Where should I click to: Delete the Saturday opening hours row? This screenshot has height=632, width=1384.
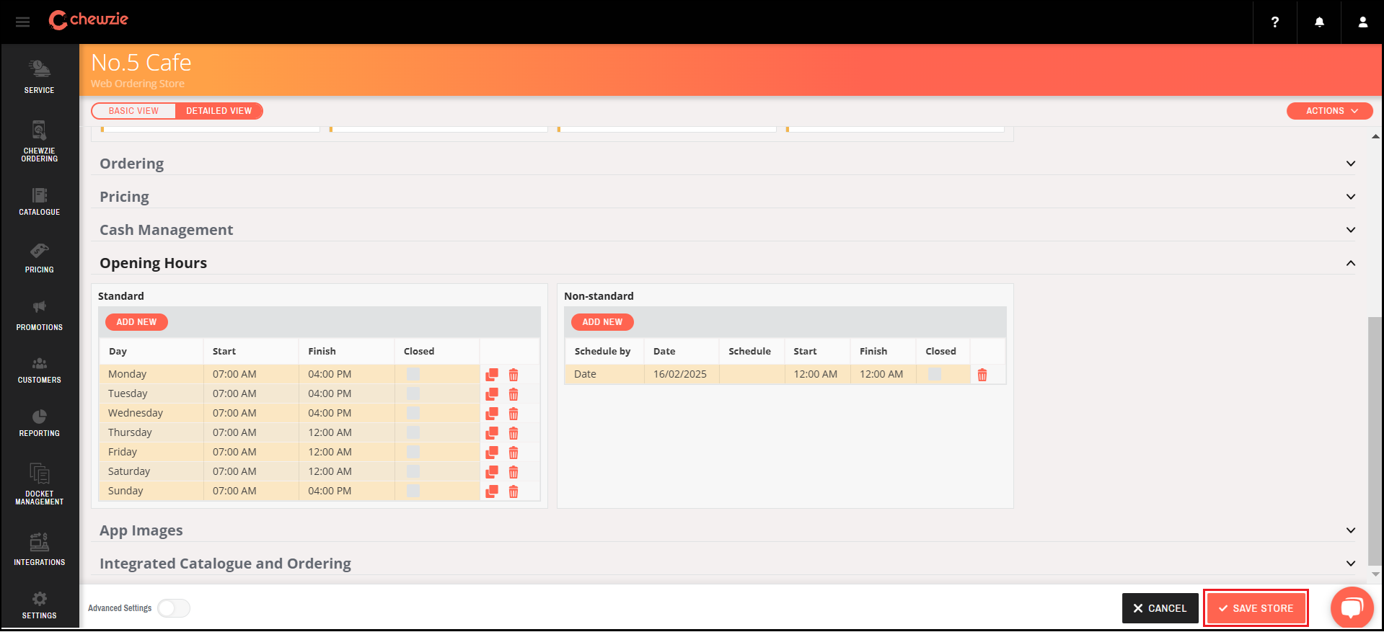click(514, 472)
